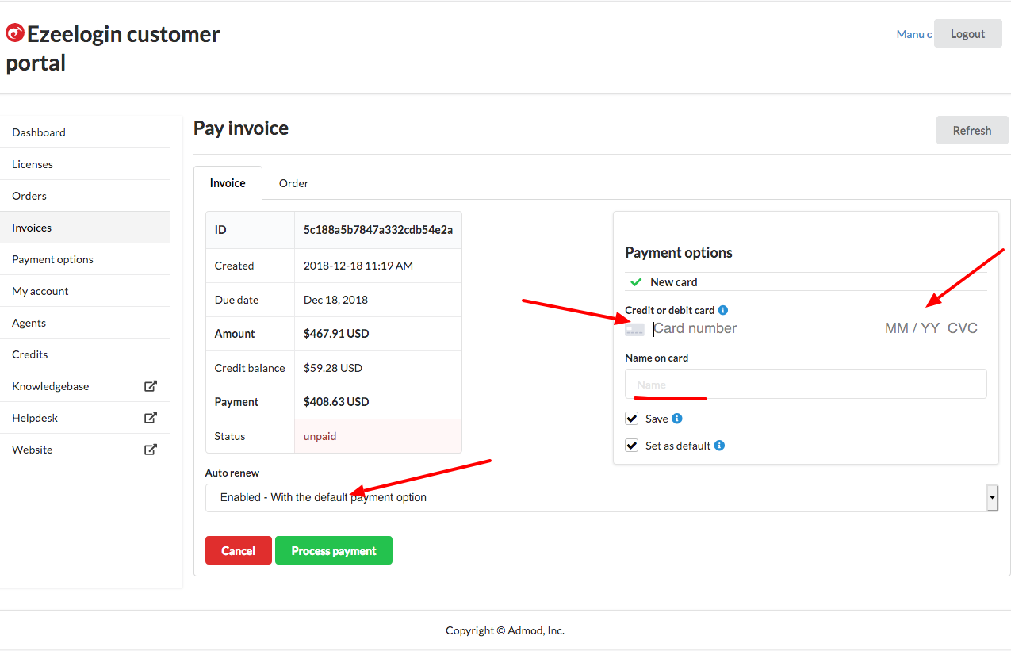1011x651 pixels.
Task: Click the Created date 2018-12-18 11:19 AM
Action: tap(358, 266)
